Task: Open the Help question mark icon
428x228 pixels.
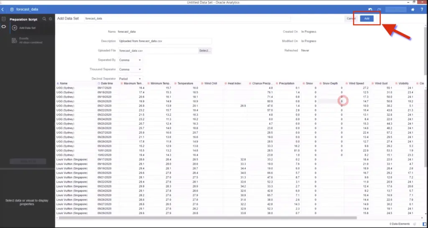Action: pos(421,9)
